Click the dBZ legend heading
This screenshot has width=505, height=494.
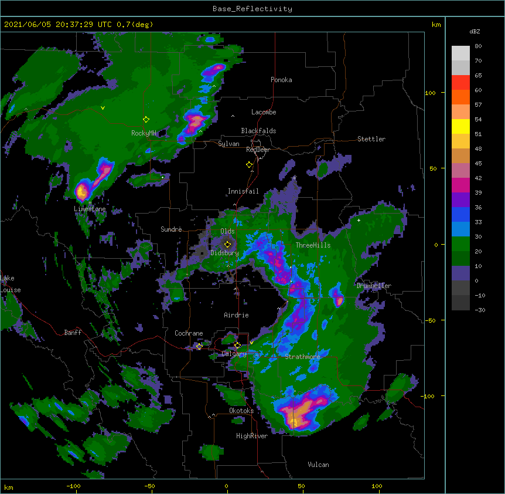475,32
